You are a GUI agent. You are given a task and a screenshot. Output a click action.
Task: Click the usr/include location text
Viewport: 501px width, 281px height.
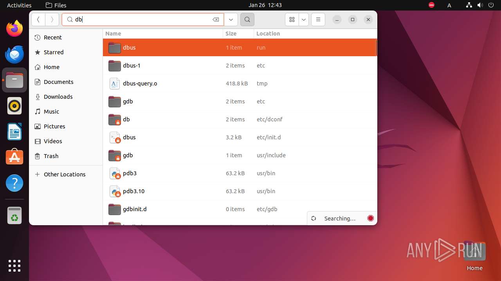point(271,155)
